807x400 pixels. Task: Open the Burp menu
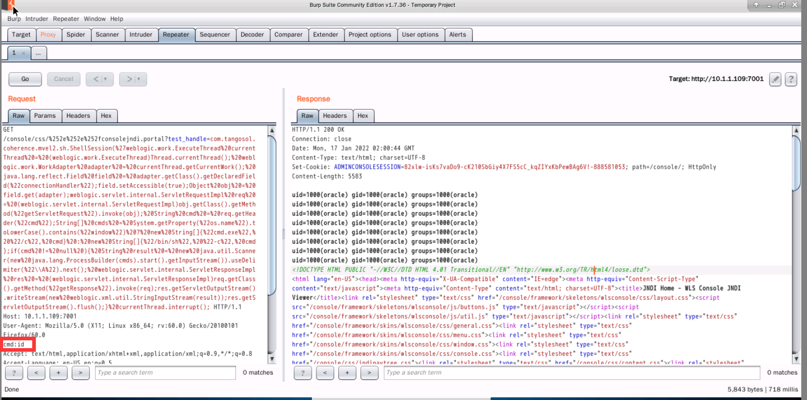click(x=14, y=19)
